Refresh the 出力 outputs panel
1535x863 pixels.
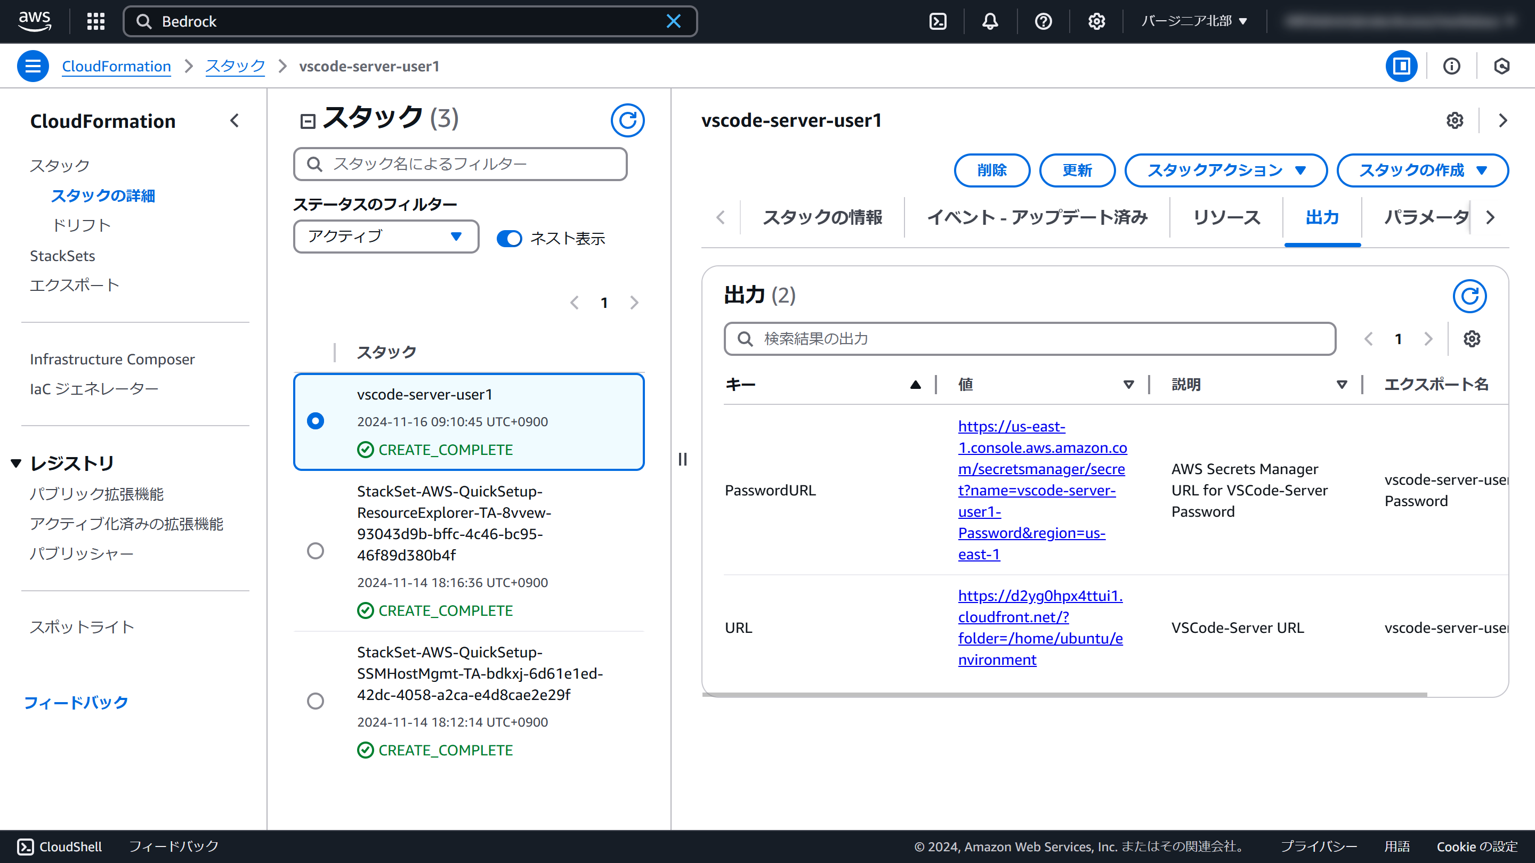(x=1471, y=296)
